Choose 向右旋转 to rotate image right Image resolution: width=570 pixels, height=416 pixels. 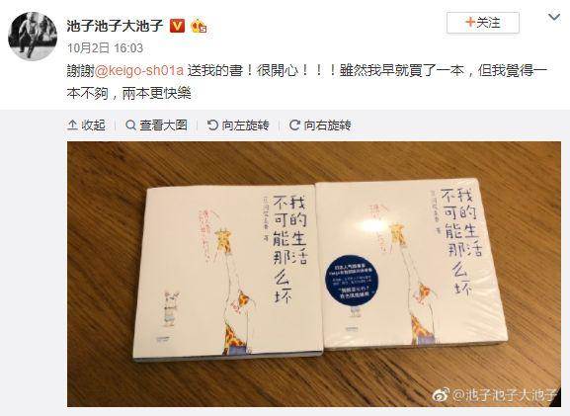click(x=328, y=125)
